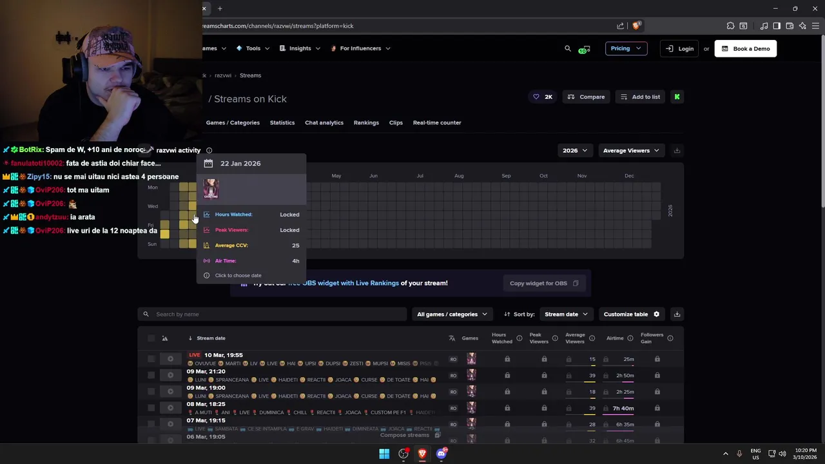Download the activity heatmap data icon
Viewport: 825px width, 464px height.
pyautogui.click(x=677, y=150)
